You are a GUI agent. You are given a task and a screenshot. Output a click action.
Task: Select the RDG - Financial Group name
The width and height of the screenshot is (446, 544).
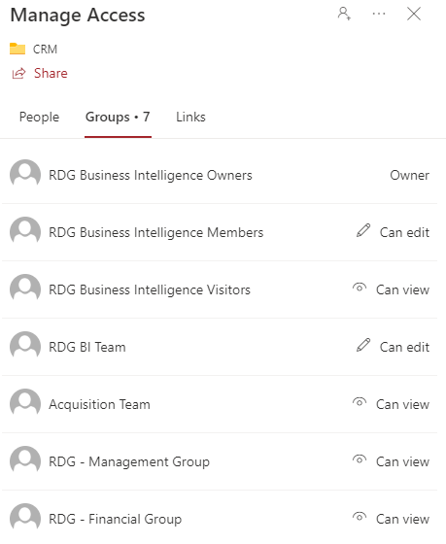tap(116, 519)
